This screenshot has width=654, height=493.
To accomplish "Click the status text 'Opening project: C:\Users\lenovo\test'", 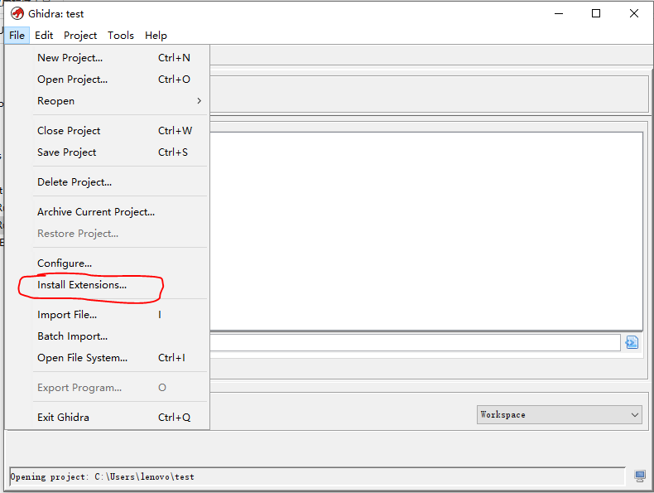I will pos(102,476).
